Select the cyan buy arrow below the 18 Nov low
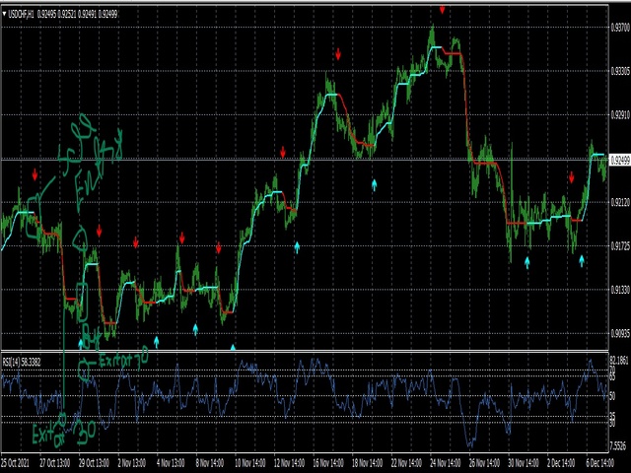 (375, 184)
